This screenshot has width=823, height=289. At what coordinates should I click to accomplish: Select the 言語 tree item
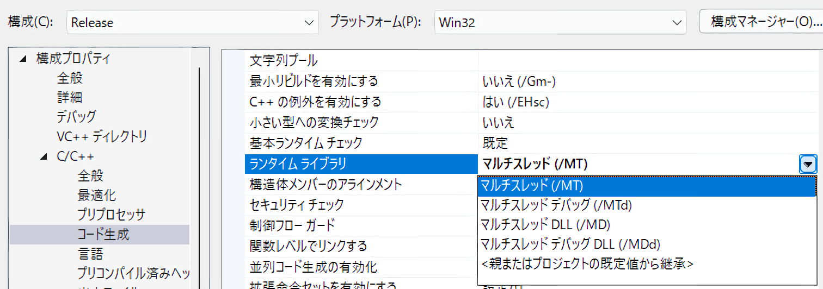90,254
